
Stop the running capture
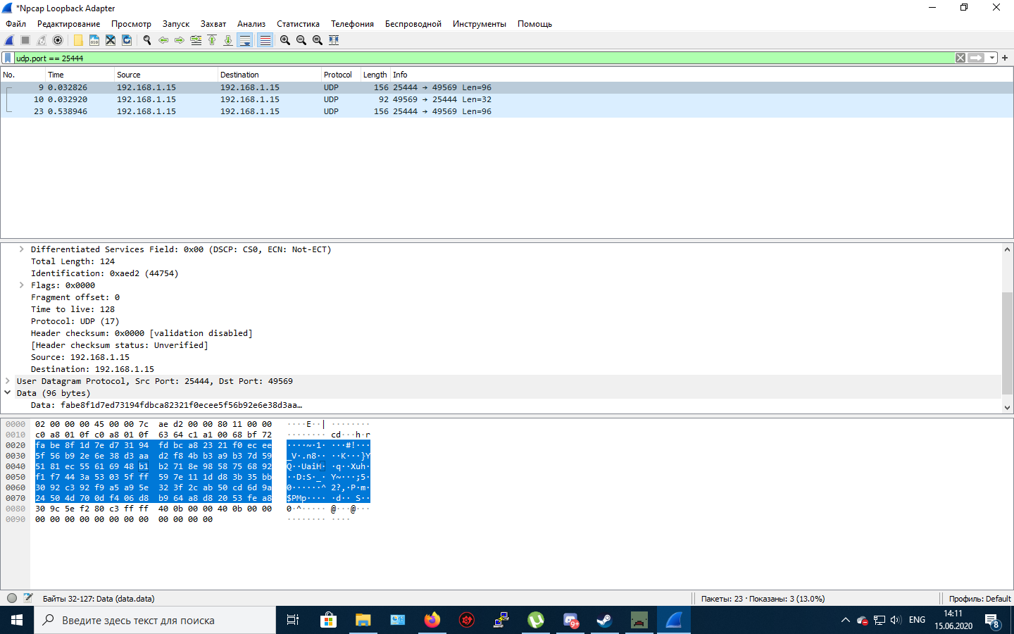(x=25, y=40)
